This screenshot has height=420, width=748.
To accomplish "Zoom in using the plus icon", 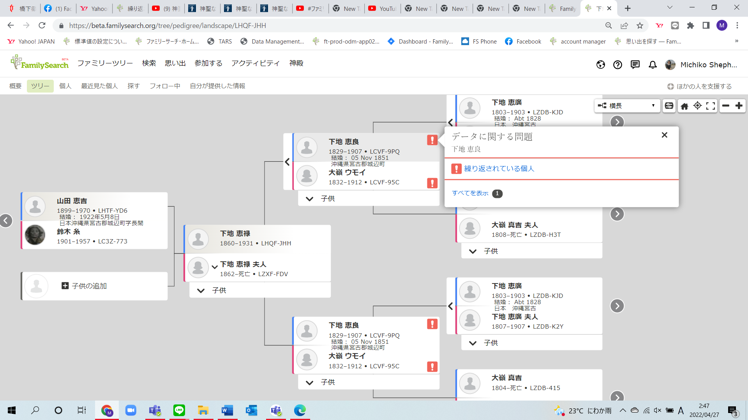I will [x=739, y=105].
